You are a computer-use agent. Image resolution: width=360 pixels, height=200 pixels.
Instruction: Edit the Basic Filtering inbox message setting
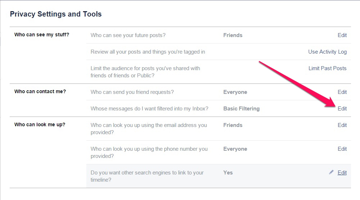(342, 109)
